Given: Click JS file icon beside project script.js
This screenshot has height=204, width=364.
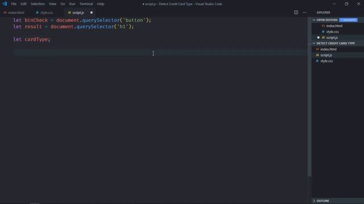Looking at the screenshot, I should pos(317,55).
